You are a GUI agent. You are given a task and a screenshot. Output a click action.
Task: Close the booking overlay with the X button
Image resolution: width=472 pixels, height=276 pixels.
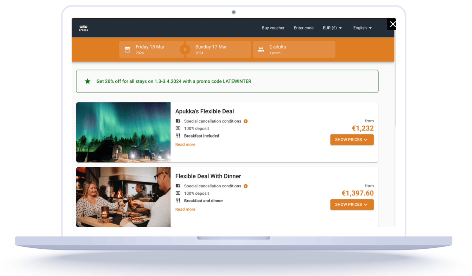392,24
